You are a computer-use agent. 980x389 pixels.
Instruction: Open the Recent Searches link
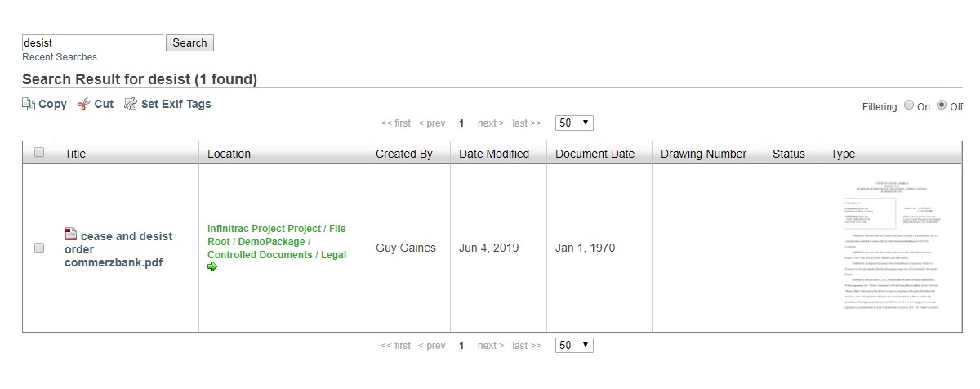coord(60,57)
